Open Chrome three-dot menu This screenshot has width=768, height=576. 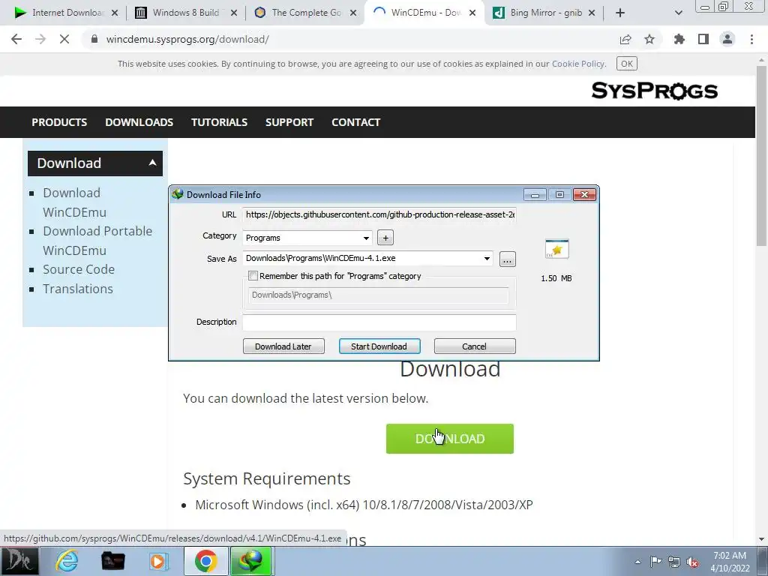(x=751, y=39)
